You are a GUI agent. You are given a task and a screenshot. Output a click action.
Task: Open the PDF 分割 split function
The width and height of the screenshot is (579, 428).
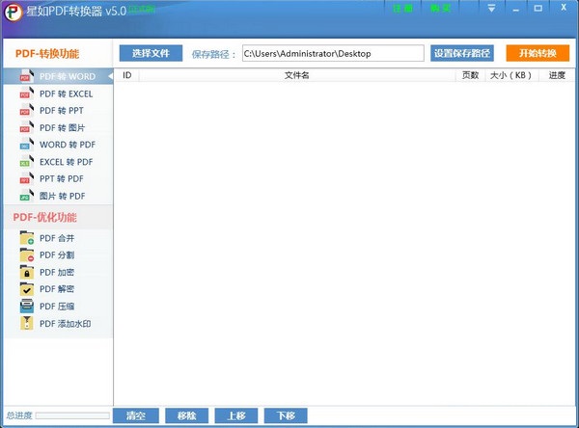(x=58, y=254)
